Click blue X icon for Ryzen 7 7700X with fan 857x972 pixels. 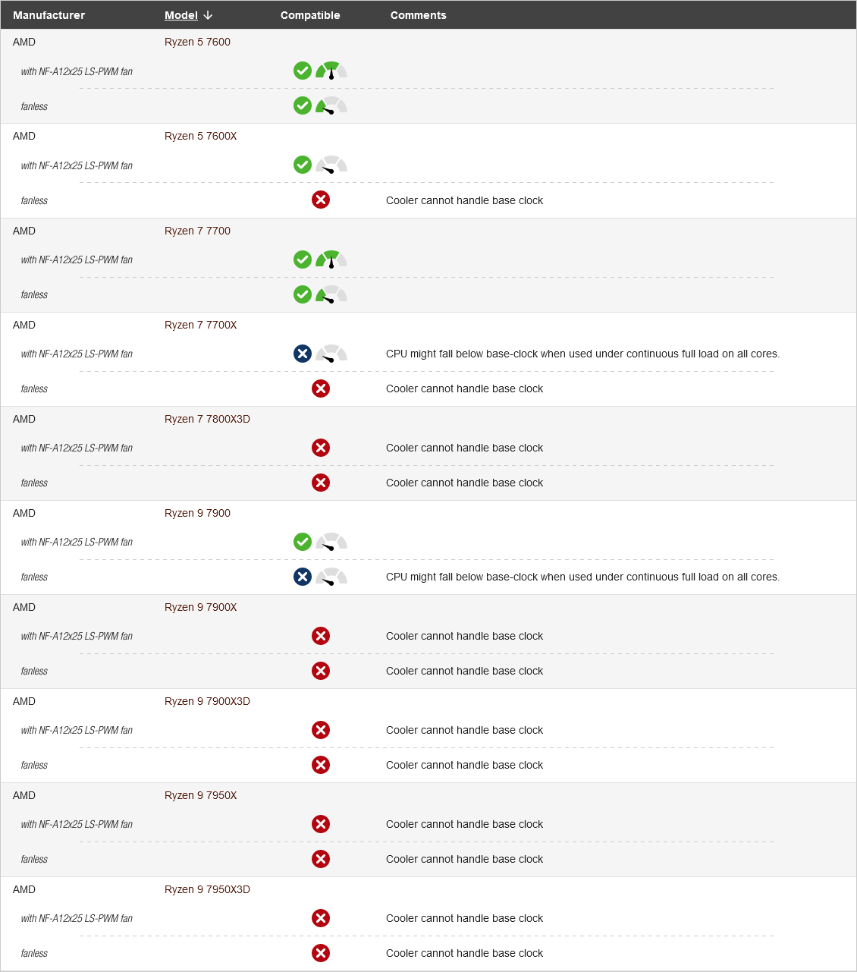(303, 353)
